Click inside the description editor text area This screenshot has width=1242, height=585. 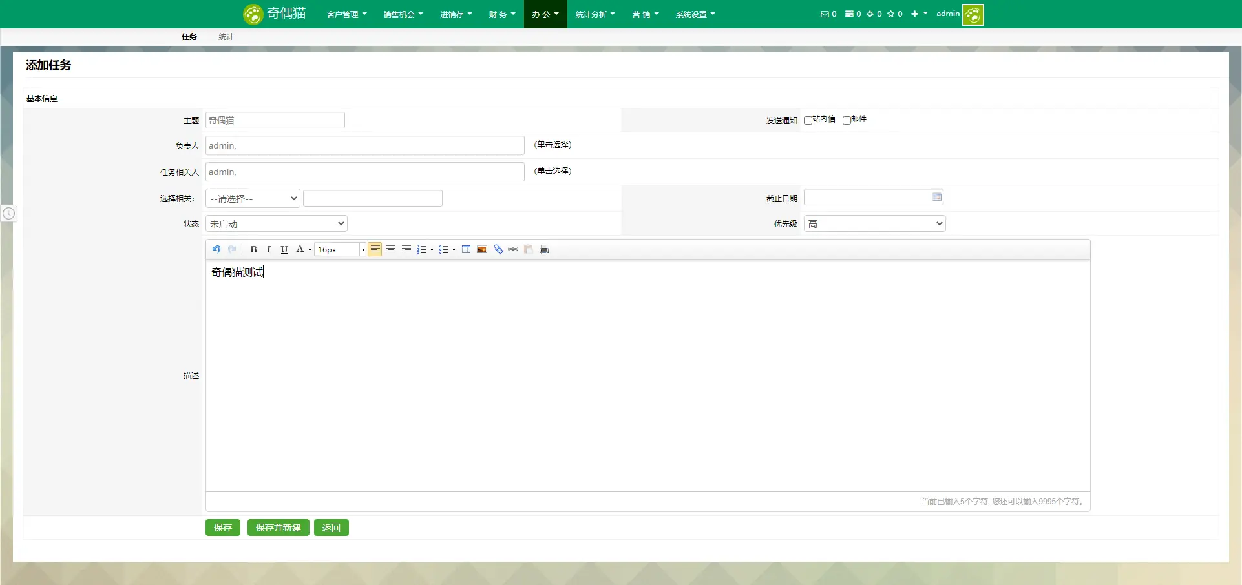648,376
